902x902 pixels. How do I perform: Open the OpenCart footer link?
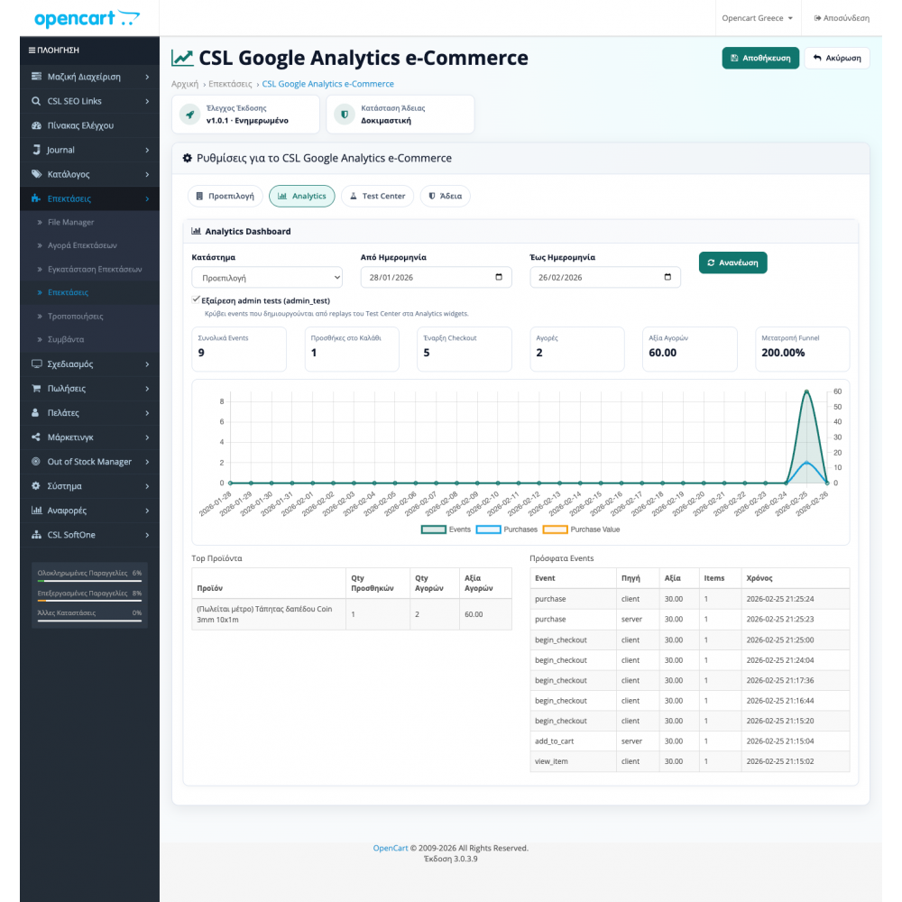coord(390,848)
